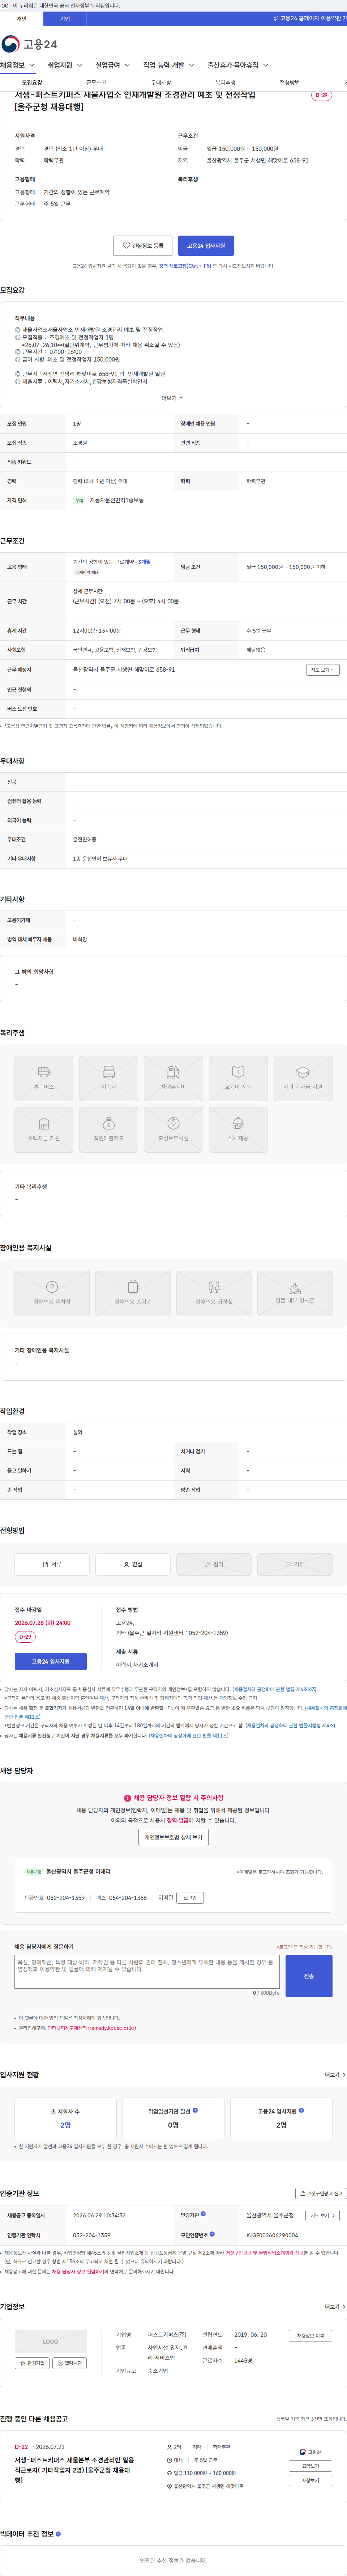Click the 필기 selection step box

(214, 1564)
